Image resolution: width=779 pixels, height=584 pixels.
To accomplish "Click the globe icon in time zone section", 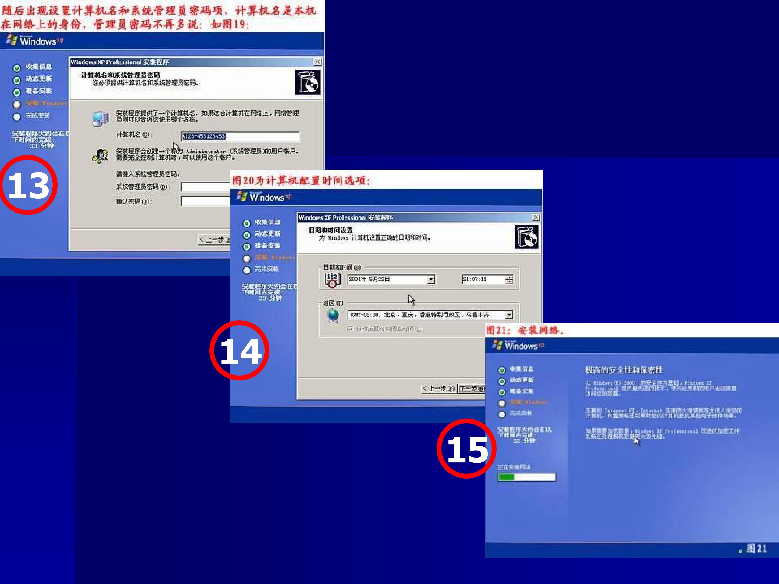I will [333, 316].
